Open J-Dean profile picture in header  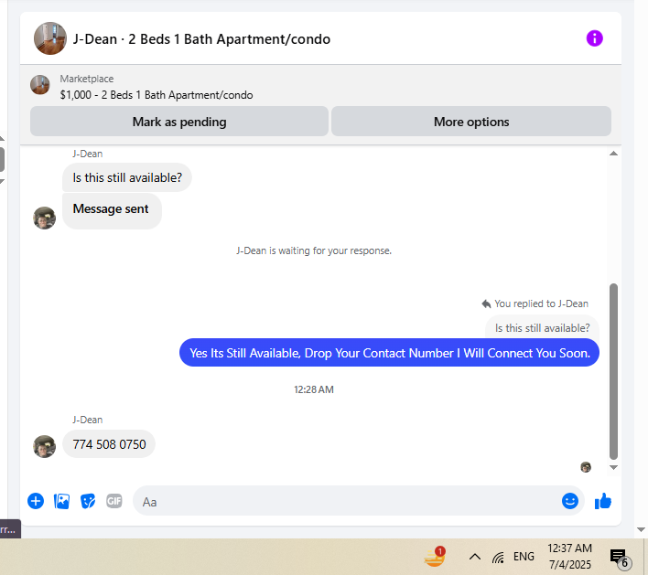[x=50, y=38]
